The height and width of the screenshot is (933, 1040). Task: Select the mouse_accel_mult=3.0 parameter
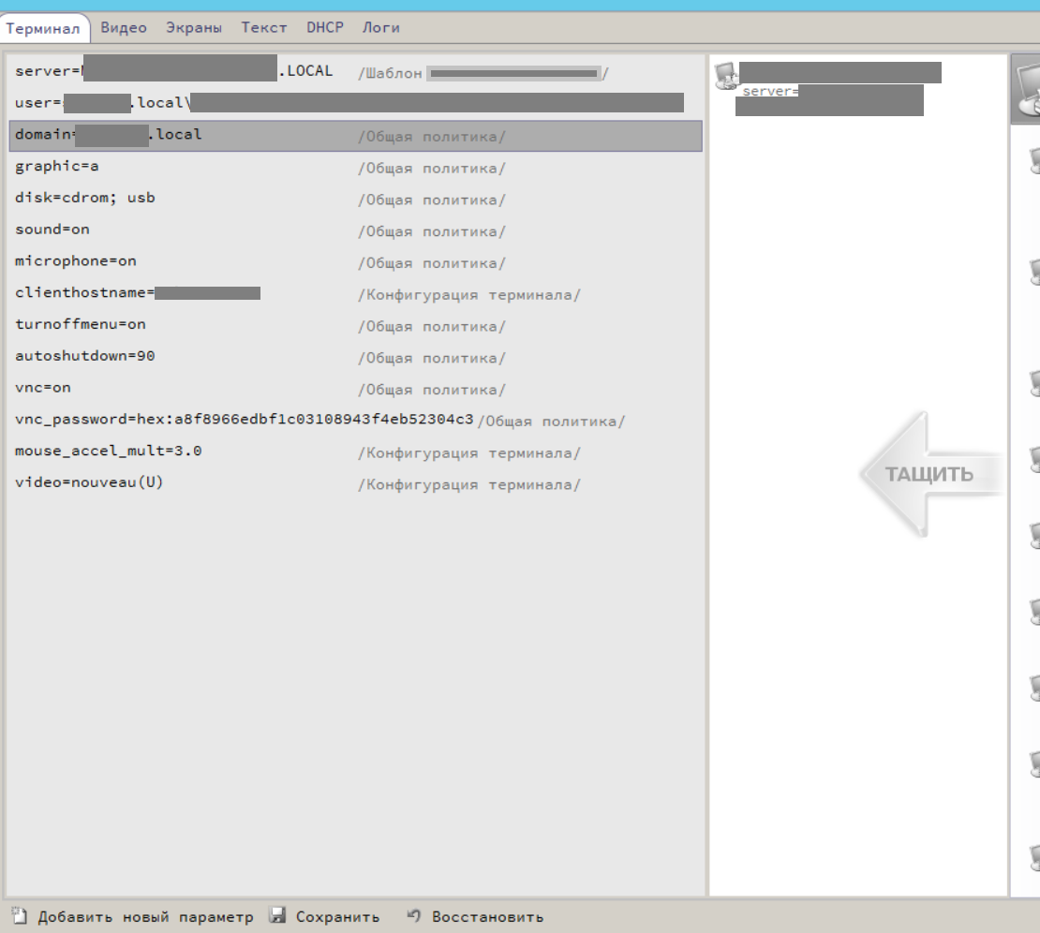(x=109, y=452)
